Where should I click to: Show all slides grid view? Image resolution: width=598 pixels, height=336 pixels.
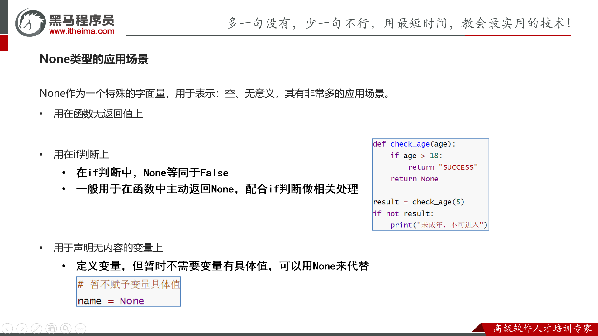[x=51, y=329]
